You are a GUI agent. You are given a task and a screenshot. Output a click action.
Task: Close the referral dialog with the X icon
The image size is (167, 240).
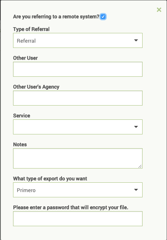[x=159, y=10]
